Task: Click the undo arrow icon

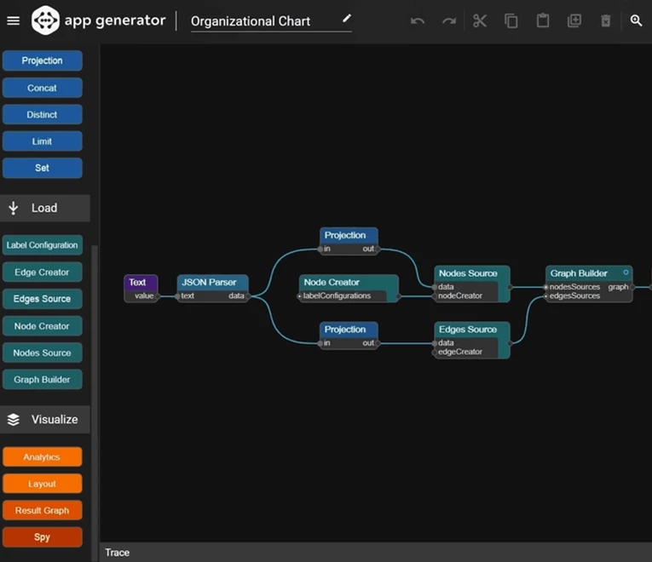Action: click(418, 20)
